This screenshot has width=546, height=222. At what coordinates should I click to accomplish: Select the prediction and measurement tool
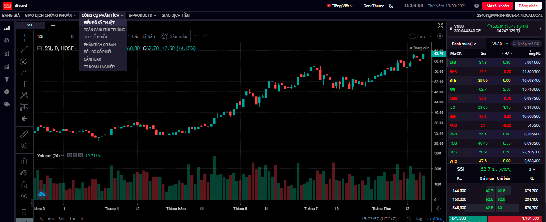(x=24, y=107)
